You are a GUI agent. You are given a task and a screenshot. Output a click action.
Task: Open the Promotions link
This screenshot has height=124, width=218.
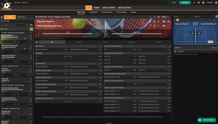17,2
